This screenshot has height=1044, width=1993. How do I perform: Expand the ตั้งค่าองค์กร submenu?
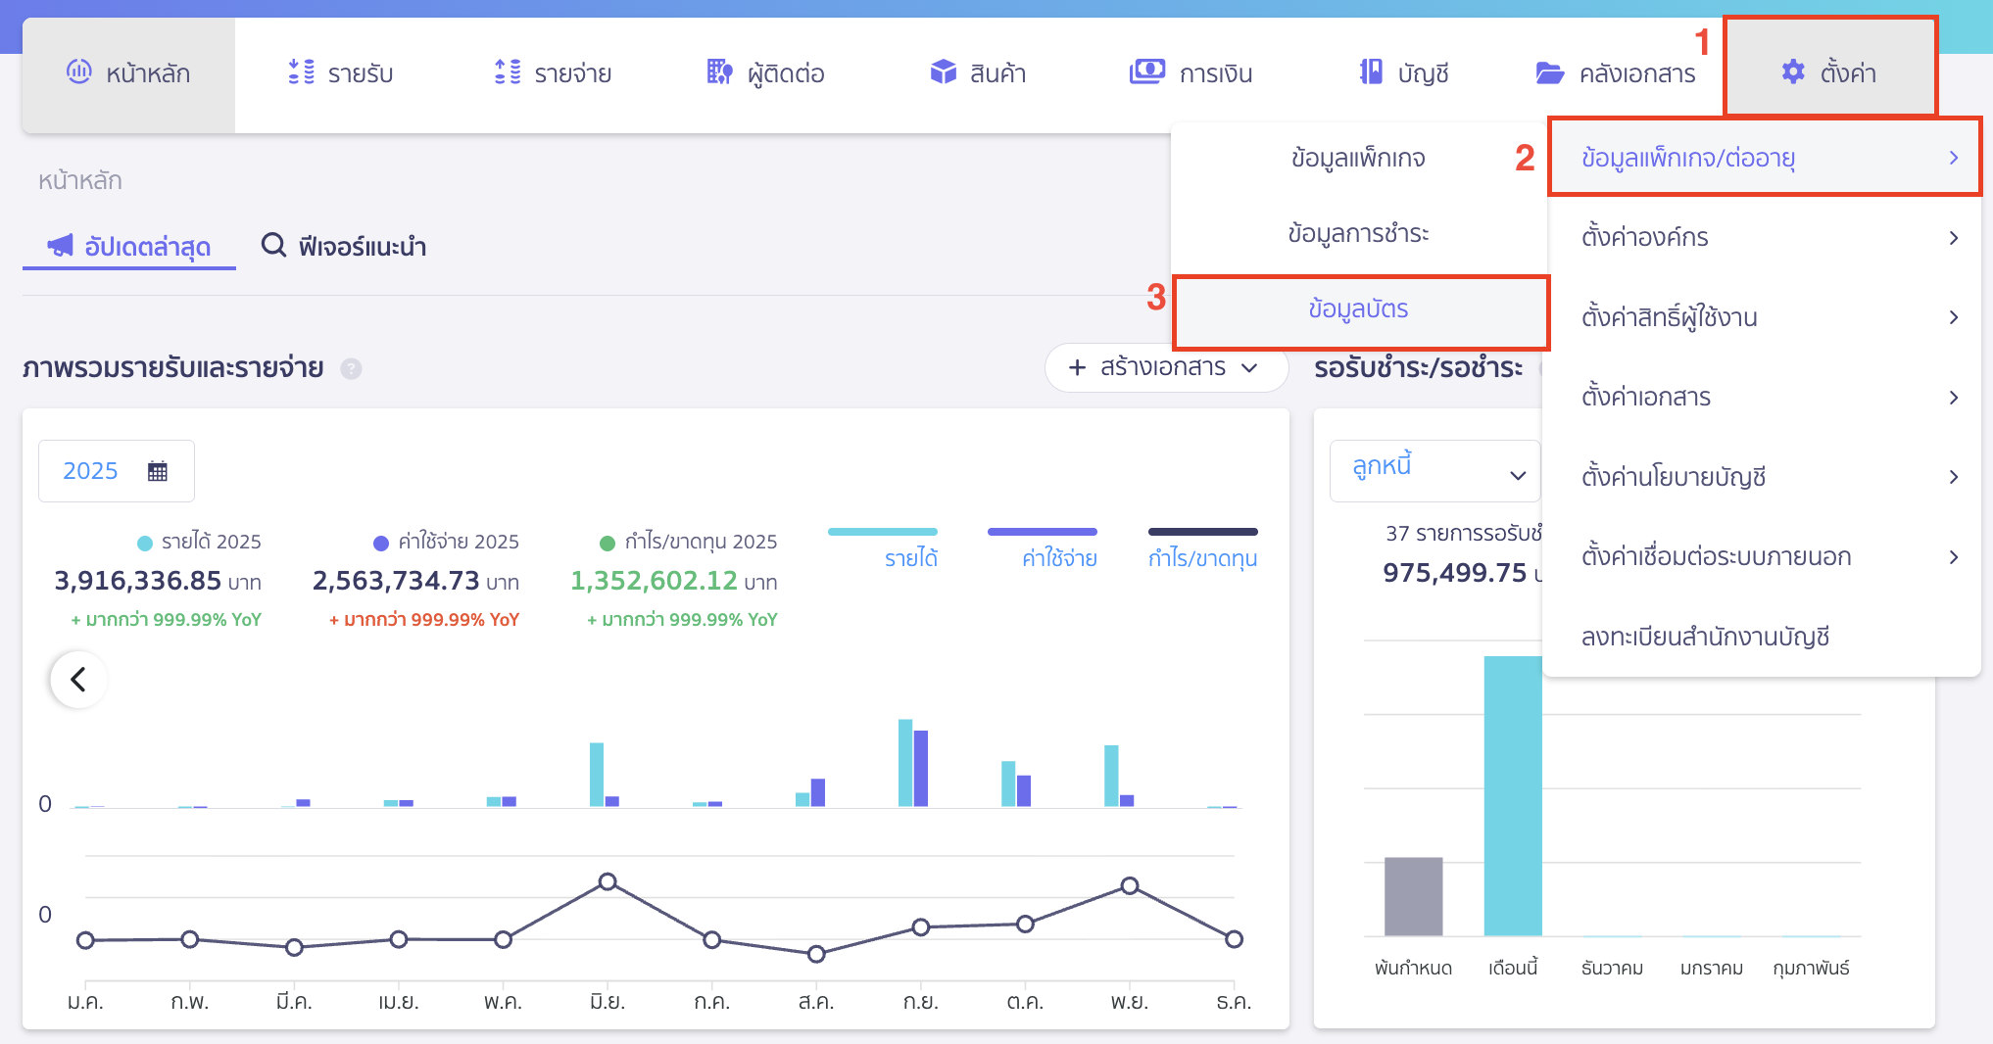click(x=1764, y=238)
